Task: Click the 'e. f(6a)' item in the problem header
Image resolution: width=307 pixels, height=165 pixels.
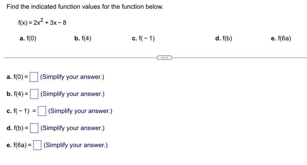Action: click(281, 38)
